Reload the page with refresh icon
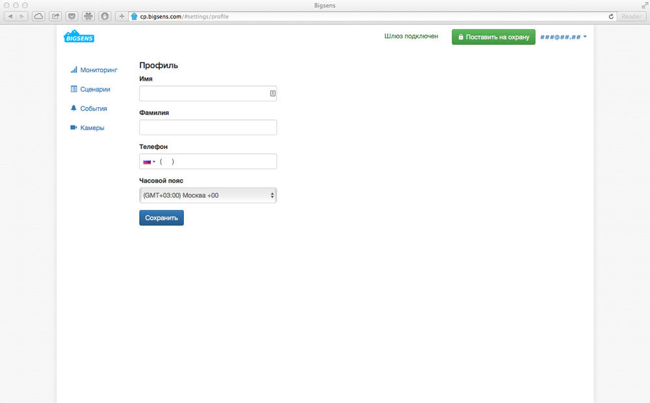The width and height of the screenshot is (650, 403). 610,16
